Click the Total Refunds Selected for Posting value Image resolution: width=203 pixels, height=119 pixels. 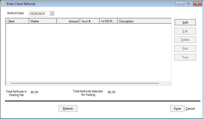(111, 92)
